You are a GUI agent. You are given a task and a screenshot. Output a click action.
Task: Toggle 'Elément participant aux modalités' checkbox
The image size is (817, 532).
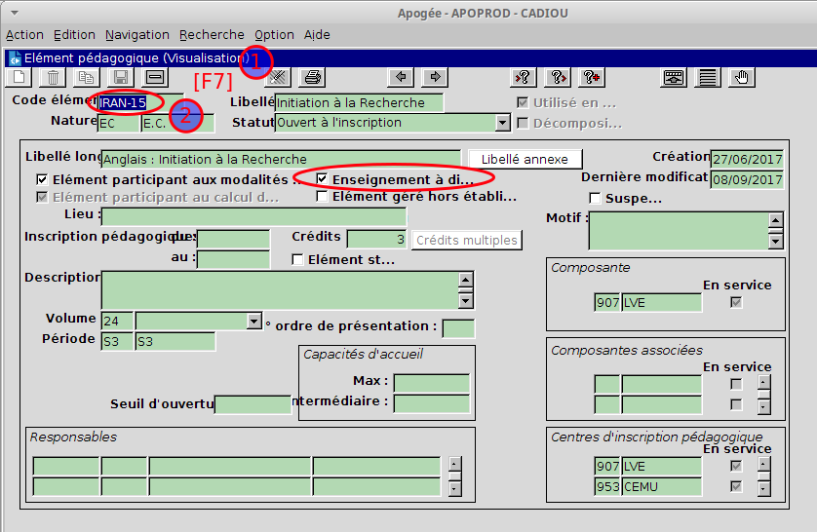[42, 180]
